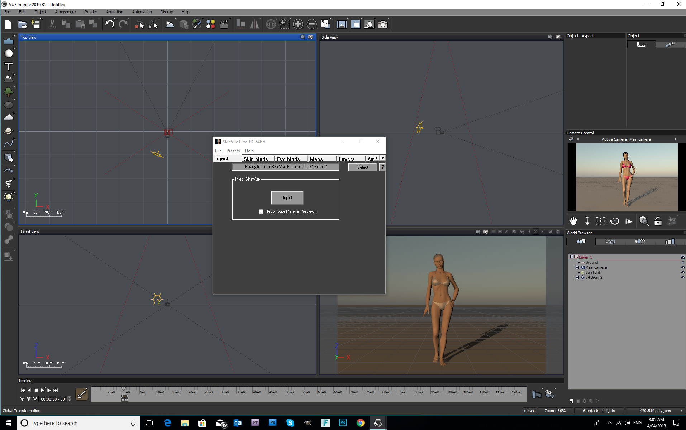Switch to the Skin Mods tab
Image resolution: width=686 pixels, height=430 pixels.
coord(256,159)
